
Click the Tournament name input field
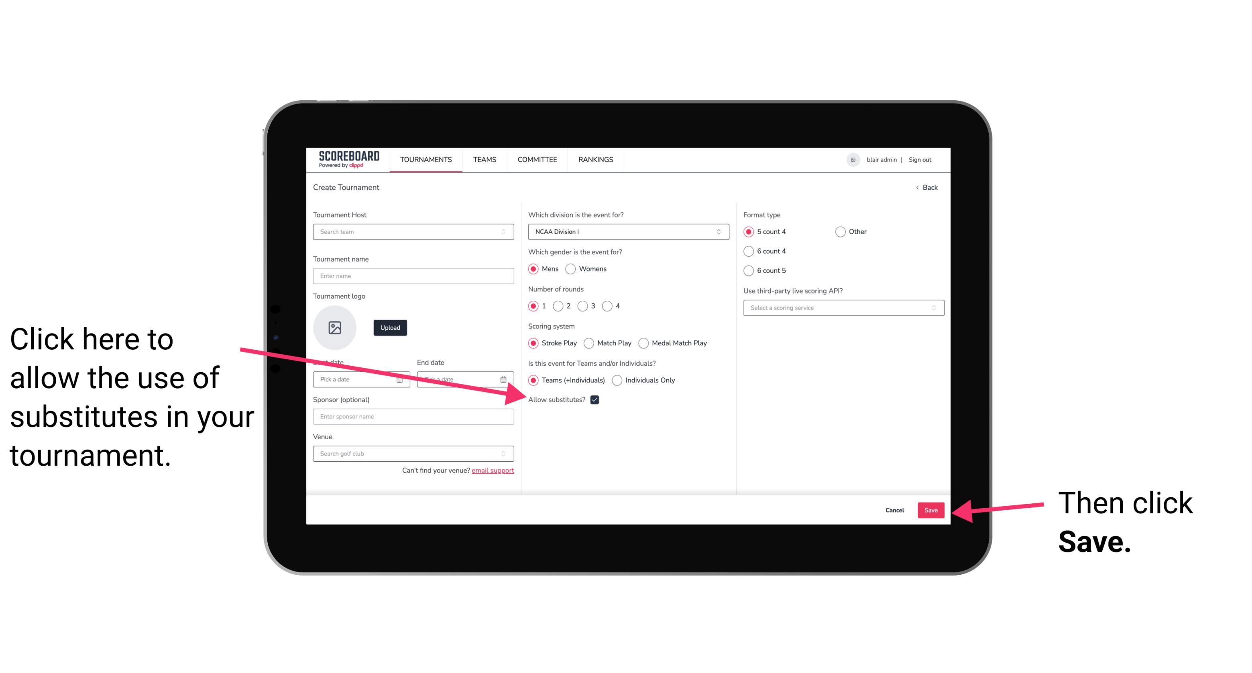click(414, 275)
